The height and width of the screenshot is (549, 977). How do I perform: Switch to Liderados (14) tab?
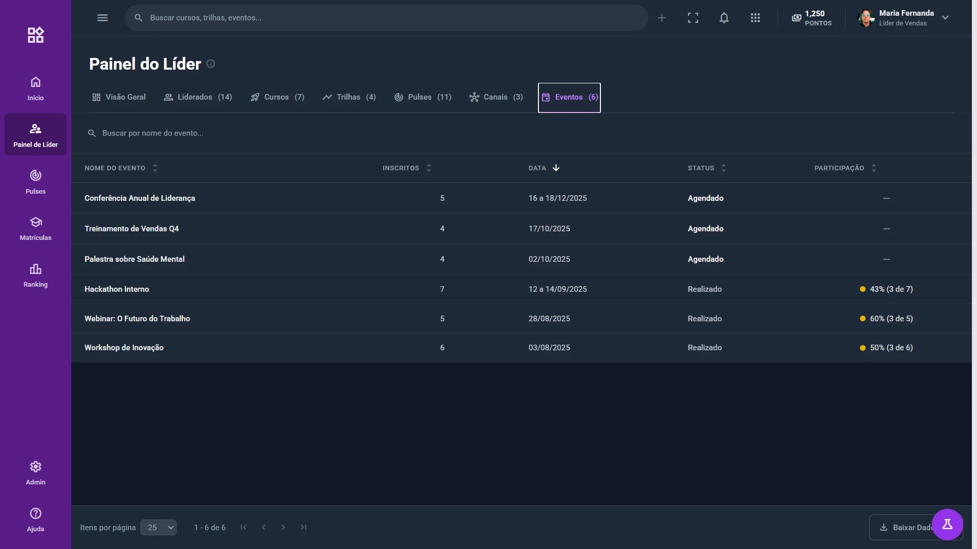[198, 97]
